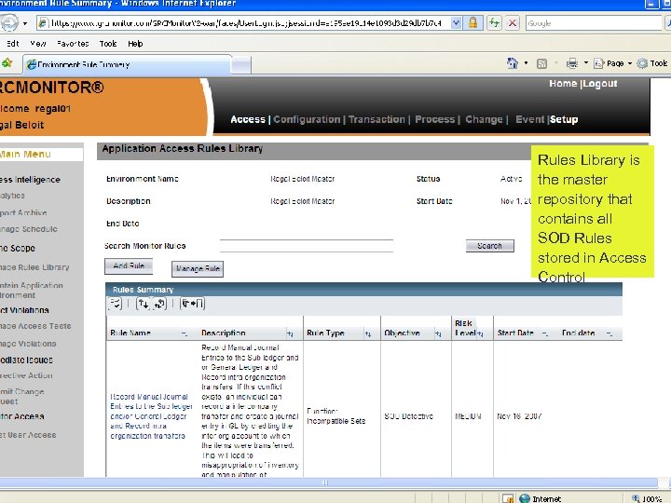The height and width of the screenshot is (503, 671).
Task: Refresh the page with green arrows icon
Action: [x=494, y=22]
